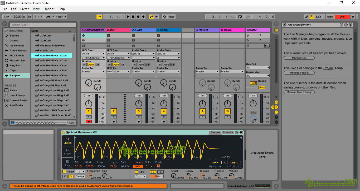Click the TAP tempo button
The width and height of the screenshot is (360, 191).
click(x=7, y=17)
